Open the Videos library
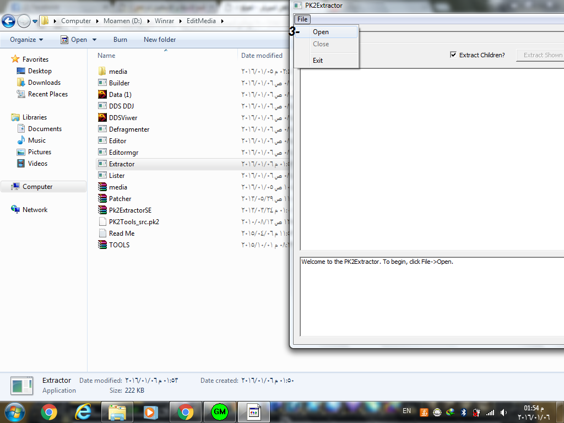This screenshot has width=564, height=423. (37, 163)
